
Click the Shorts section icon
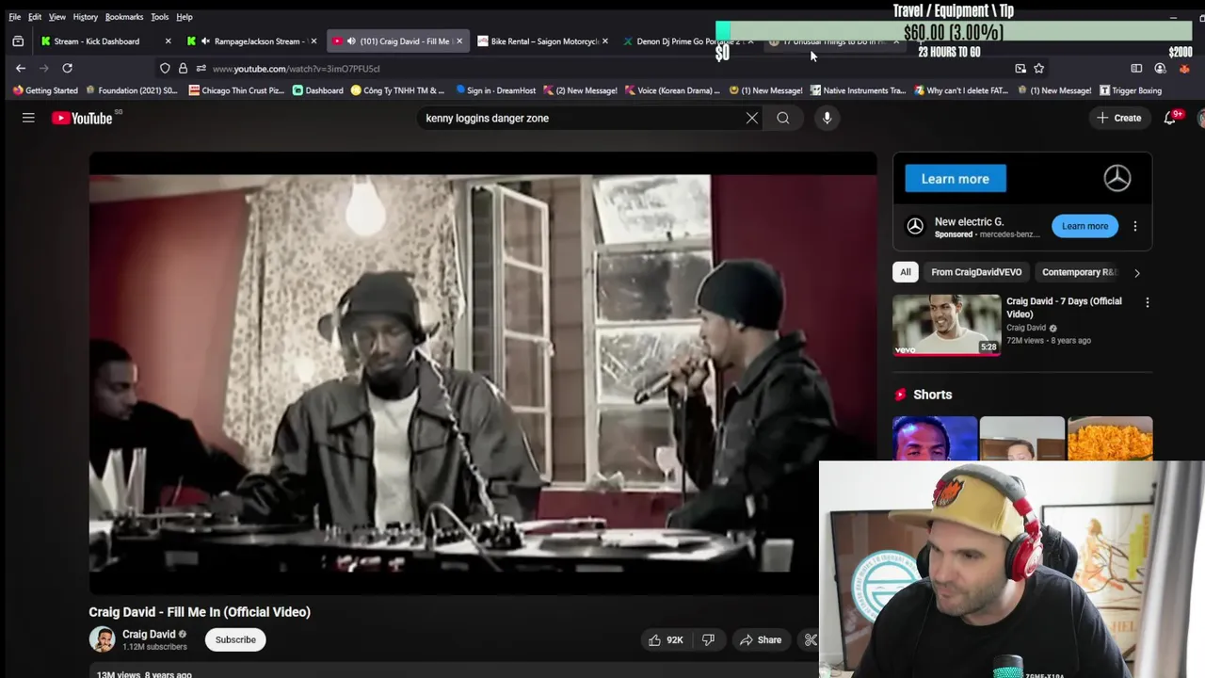[901, 395]
